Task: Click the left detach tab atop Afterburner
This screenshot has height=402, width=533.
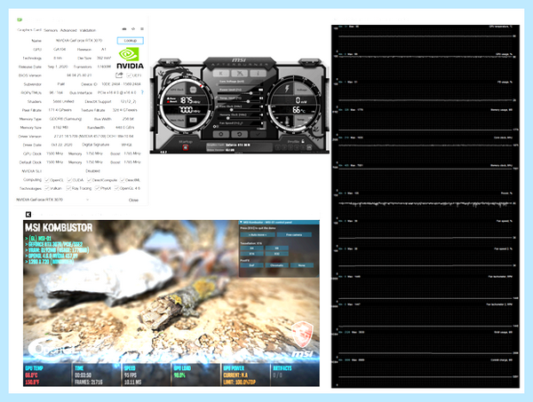Action: click(169, 62)
